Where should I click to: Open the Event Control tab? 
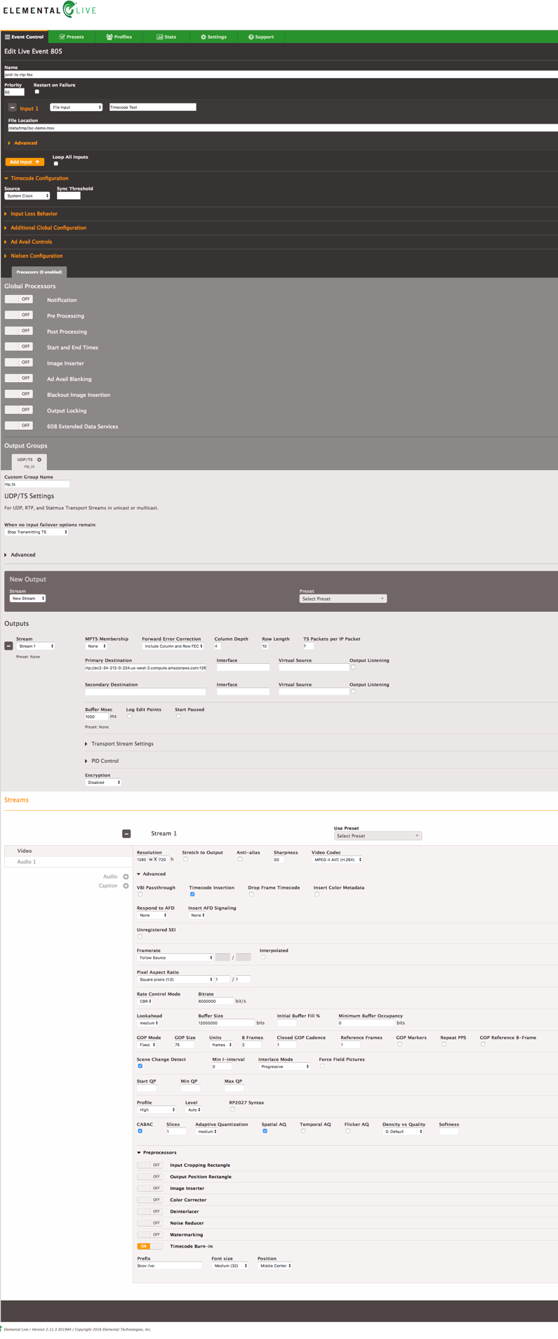point(25,37)
